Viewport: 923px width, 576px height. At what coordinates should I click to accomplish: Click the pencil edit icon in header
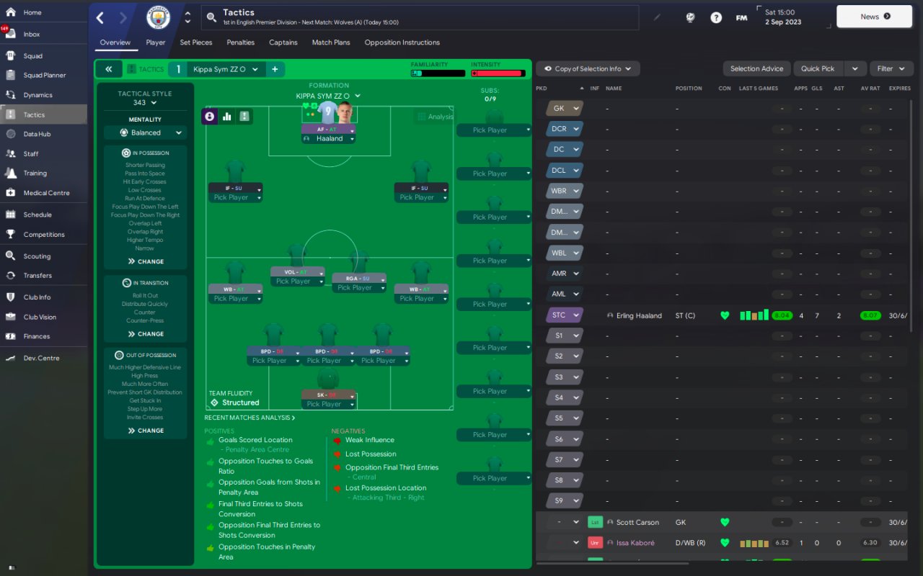click(656, 17)
